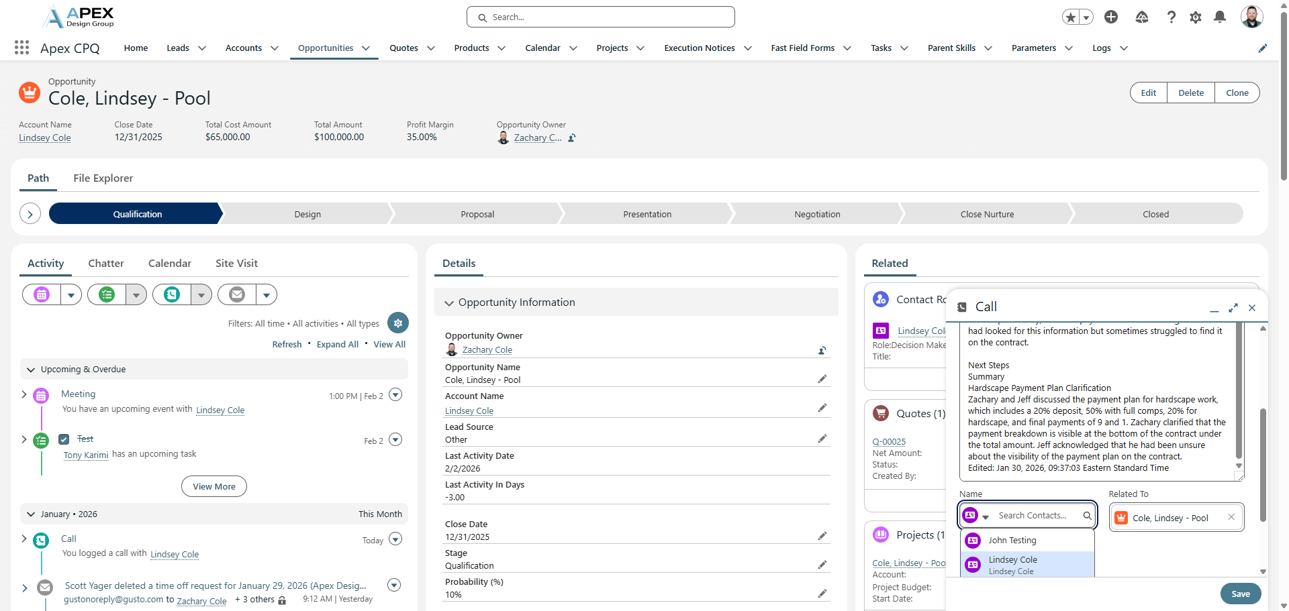1289x611 pixels.
Task: Open activity timeline filter settings gear
Action: pyautogui.click(x=398, y=323)
